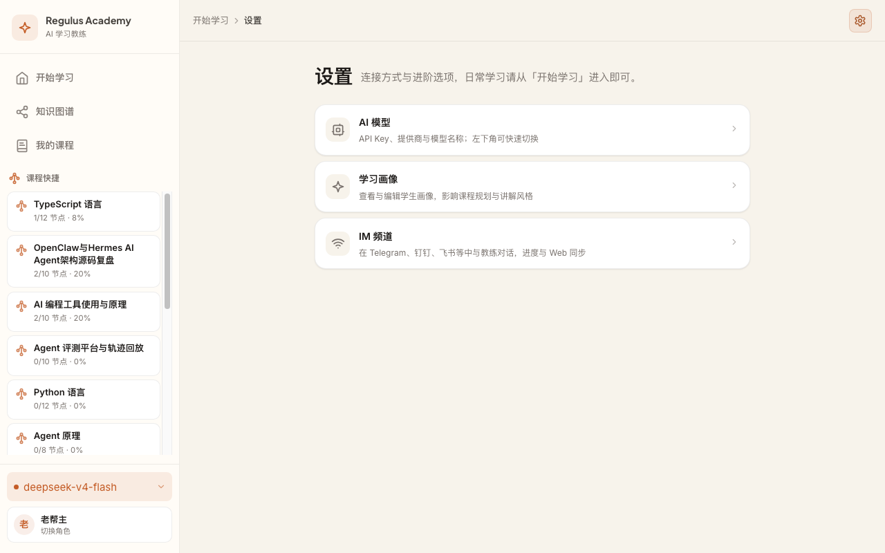Click the home icon beside 开始学习
Viewport: 885px width, 553px height.
(22, 77)
